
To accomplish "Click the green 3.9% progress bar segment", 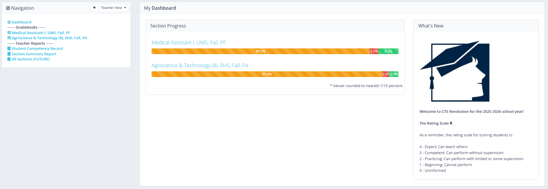I will [394, 74].
